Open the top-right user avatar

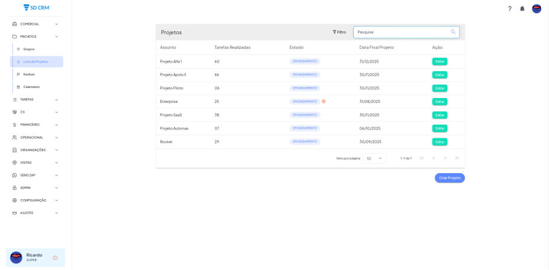click(x=536, y=9)
